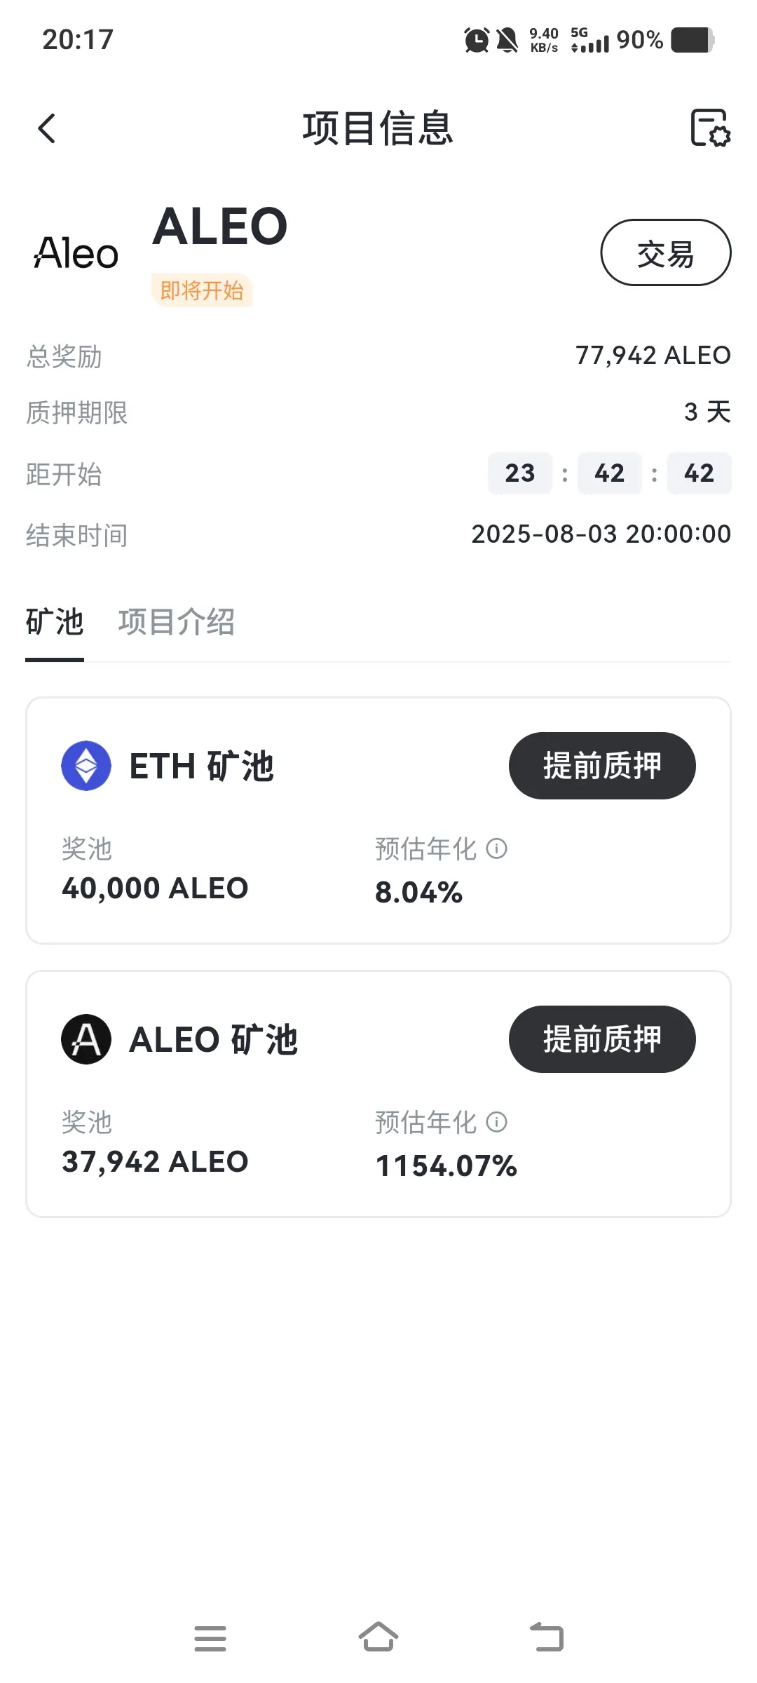Viewport: 757px width, 1683px height.
Task: Tap the alarm clock status bar icon
Action: (477, 40)
